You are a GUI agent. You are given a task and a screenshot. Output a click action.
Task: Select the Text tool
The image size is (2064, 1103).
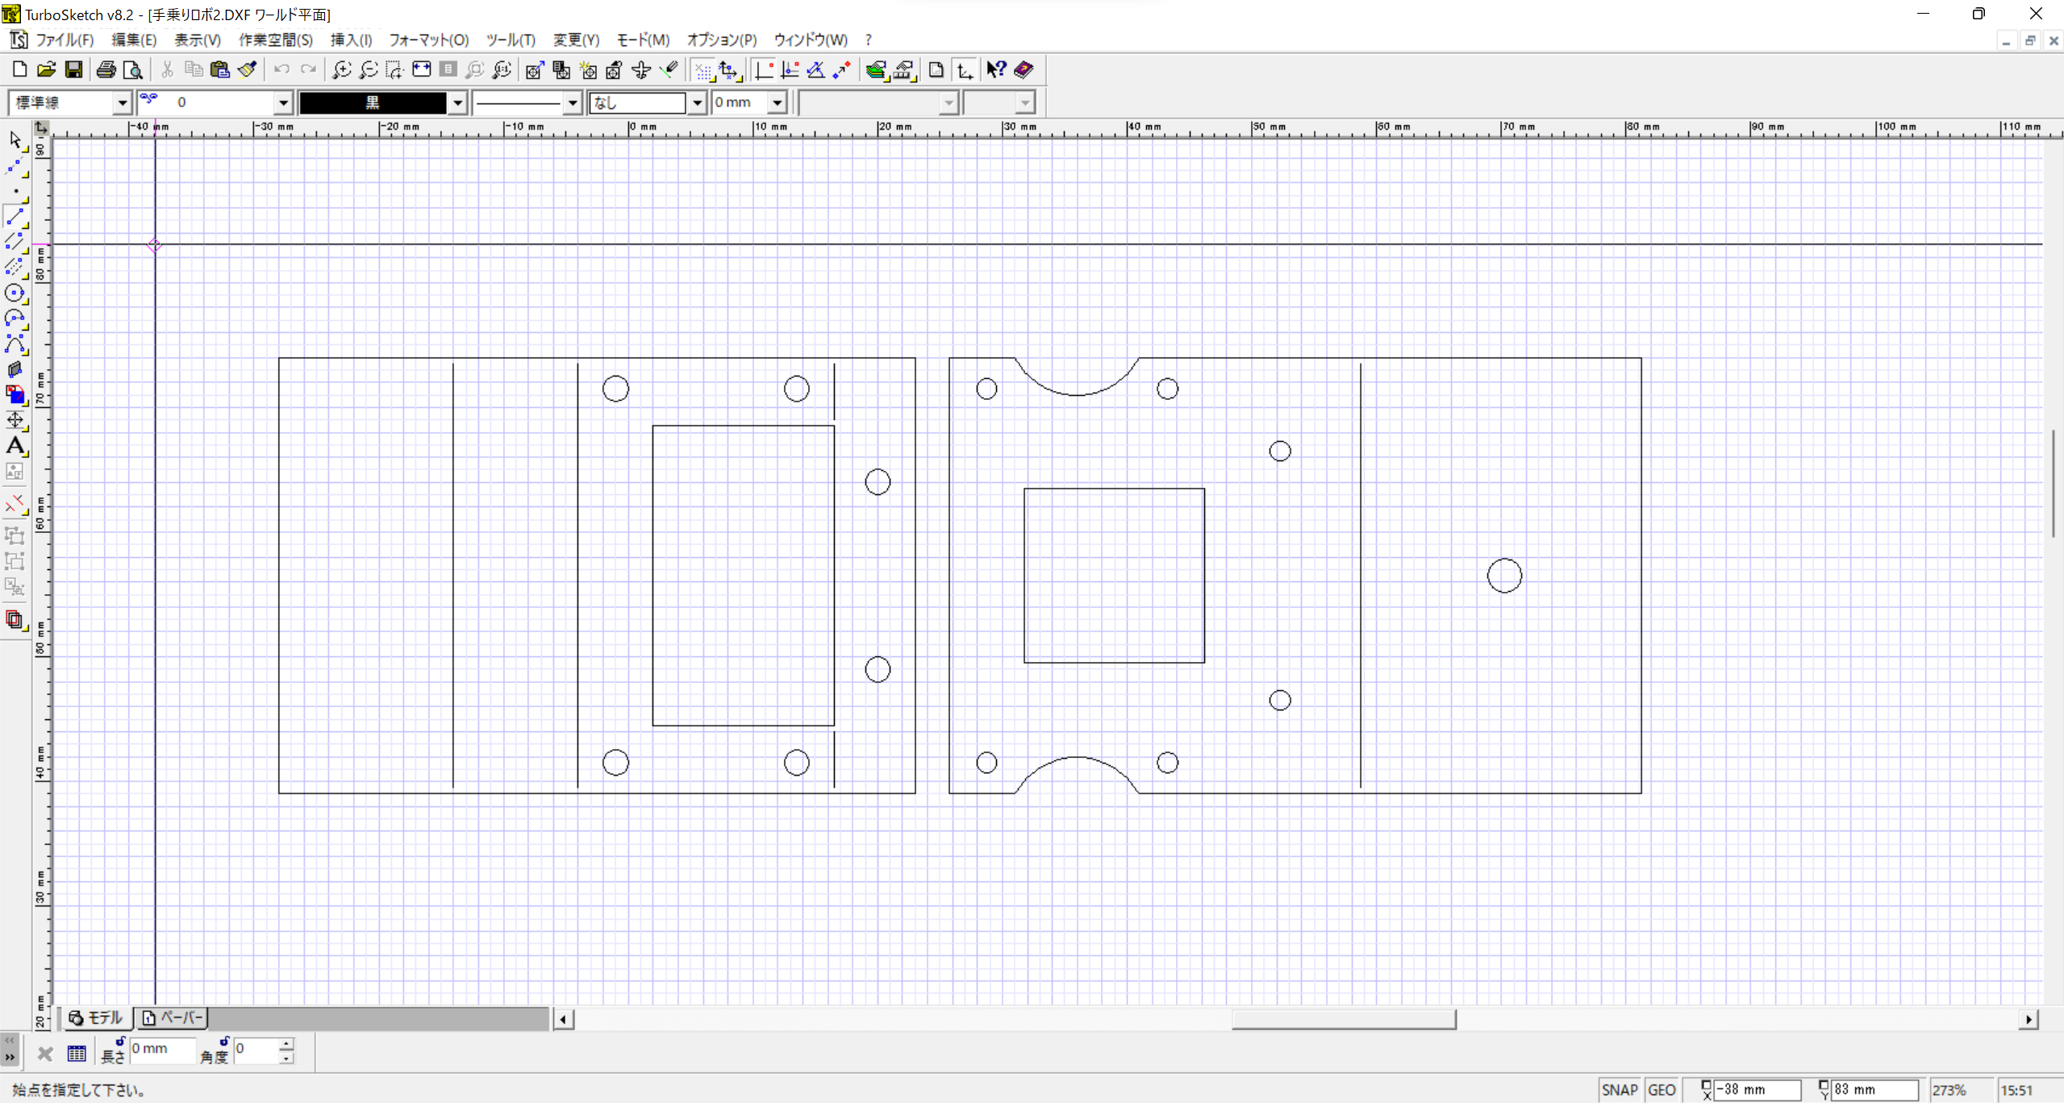pos(15,446)
